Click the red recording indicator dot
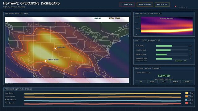This screenshot has height=111, width=198. click(x=175, y=6)
